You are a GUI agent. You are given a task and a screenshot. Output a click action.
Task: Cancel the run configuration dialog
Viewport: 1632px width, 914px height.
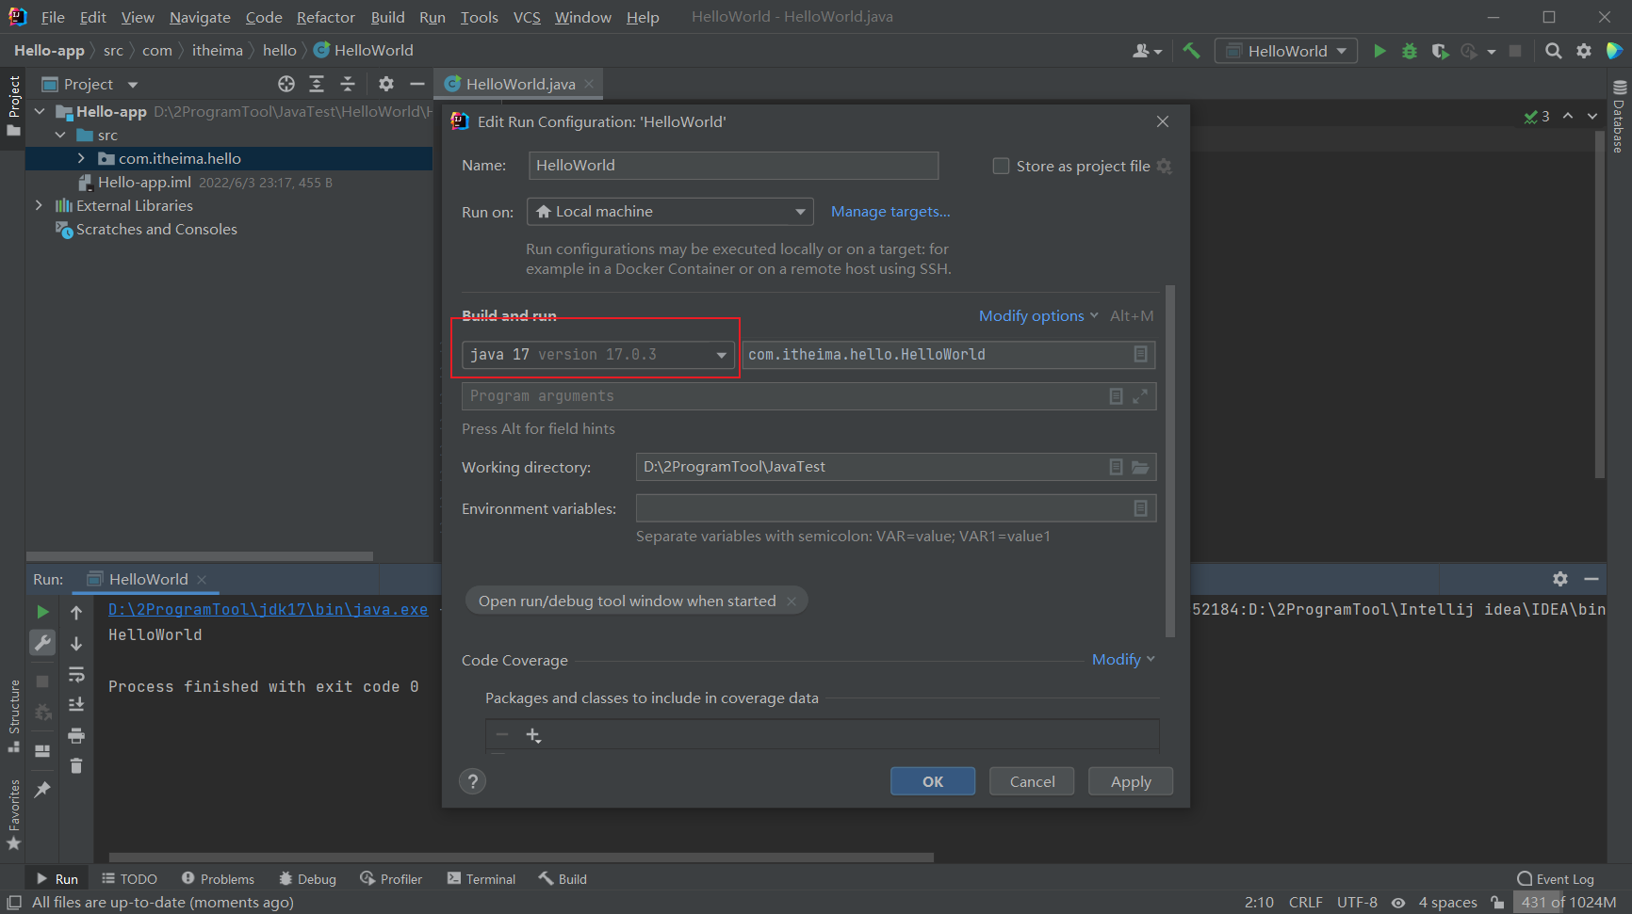click(1032, 781)
